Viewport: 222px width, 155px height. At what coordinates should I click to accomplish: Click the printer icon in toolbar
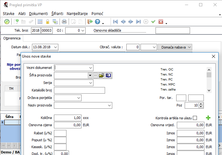(64, 22)
